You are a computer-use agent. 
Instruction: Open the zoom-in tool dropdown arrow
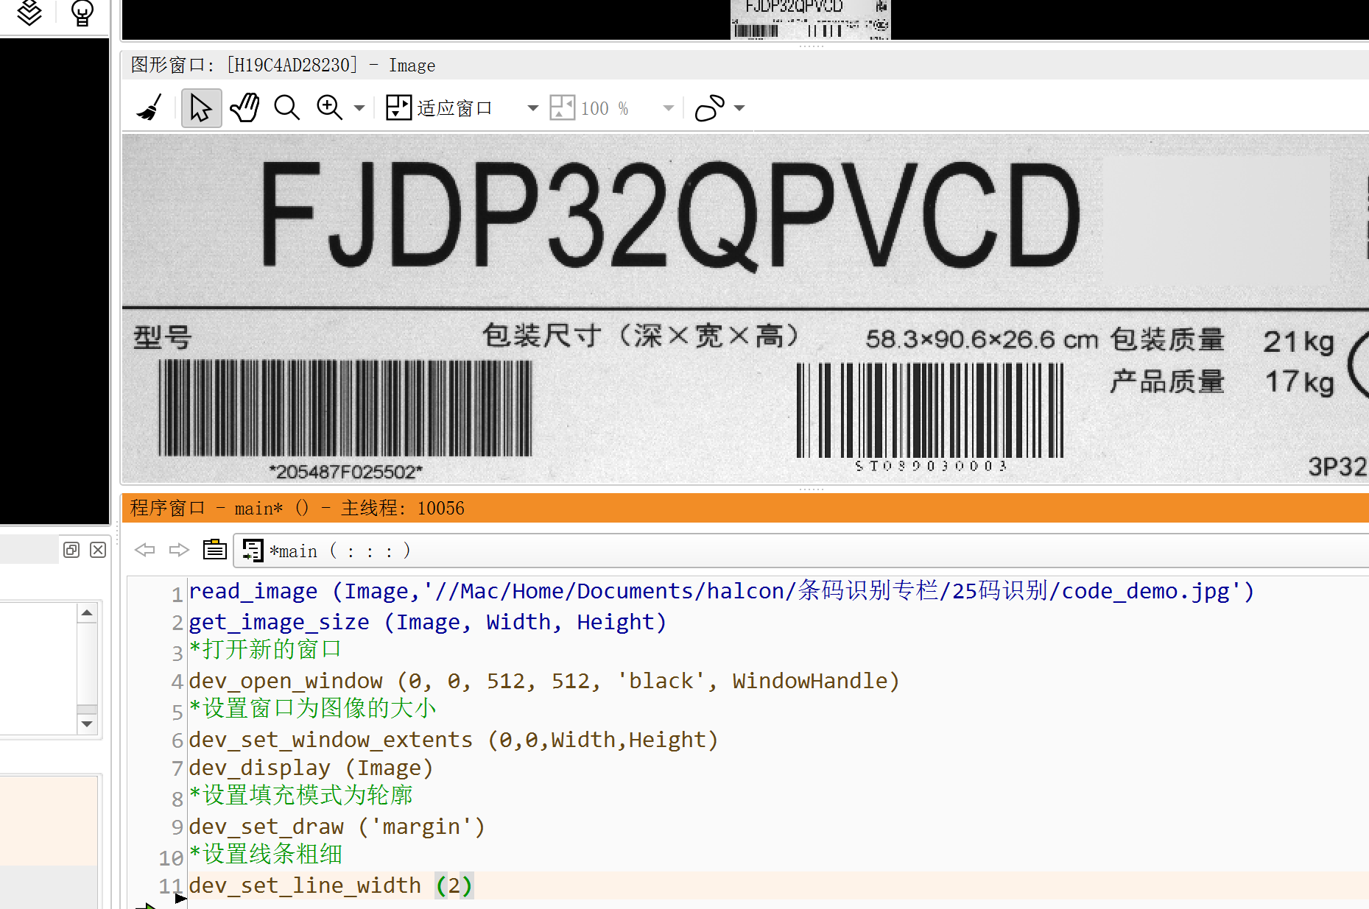[359, 107]
